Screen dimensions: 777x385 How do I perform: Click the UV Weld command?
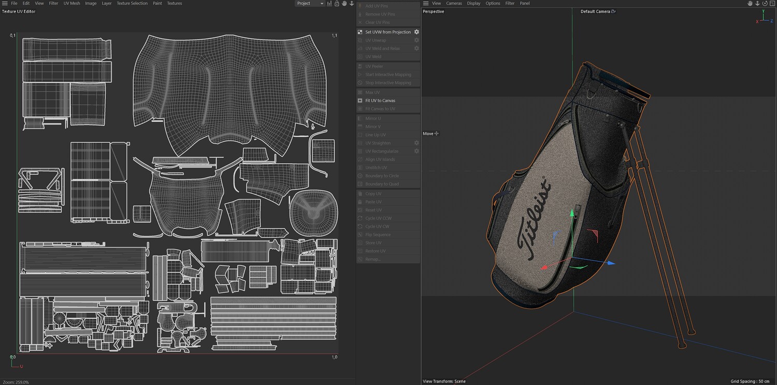[x=388, y=56]
